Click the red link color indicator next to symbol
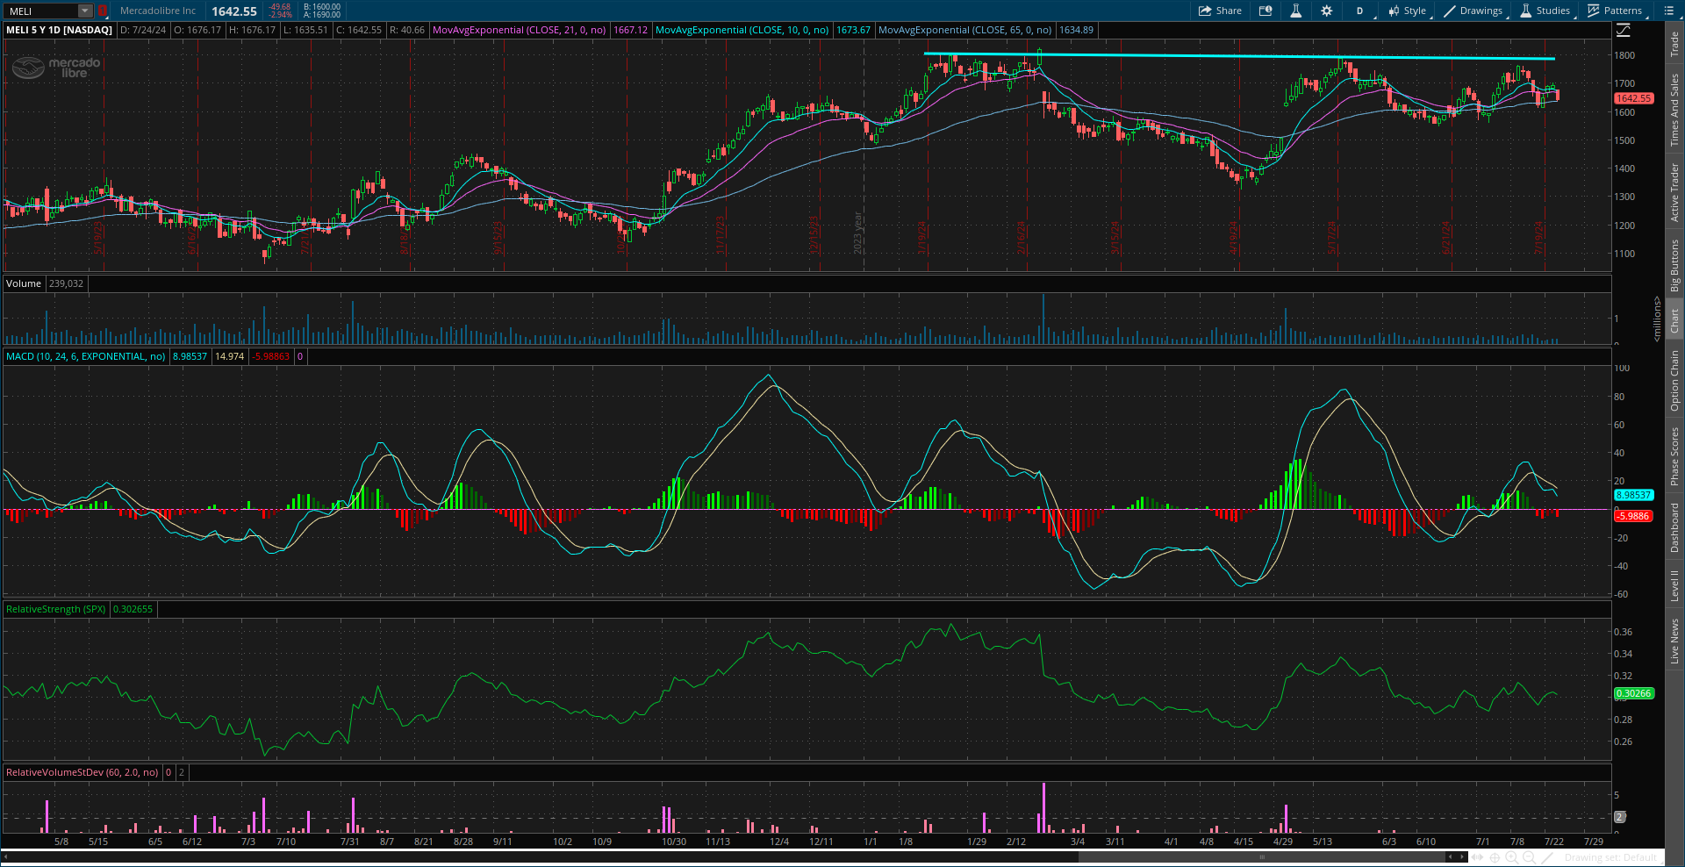Screen dimensions: 1685x867 click(102, 11)
